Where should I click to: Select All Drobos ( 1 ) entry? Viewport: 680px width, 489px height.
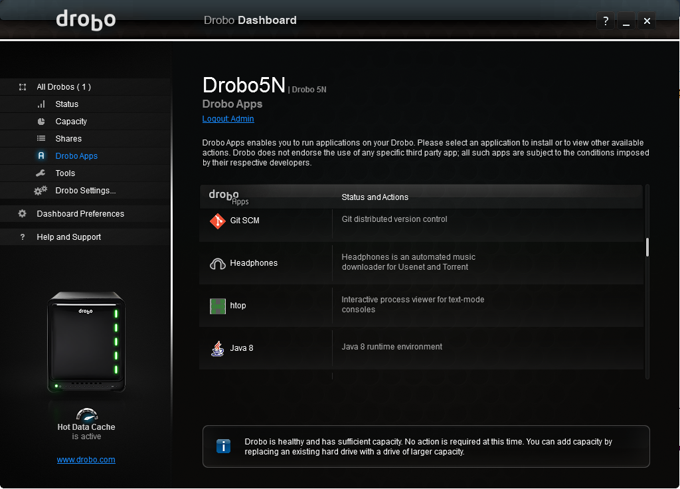point(64,87)
